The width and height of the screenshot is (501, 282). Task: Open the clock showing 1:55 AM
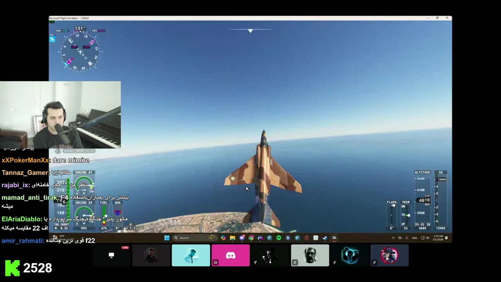pyautogui.click(x=438, y=238)
